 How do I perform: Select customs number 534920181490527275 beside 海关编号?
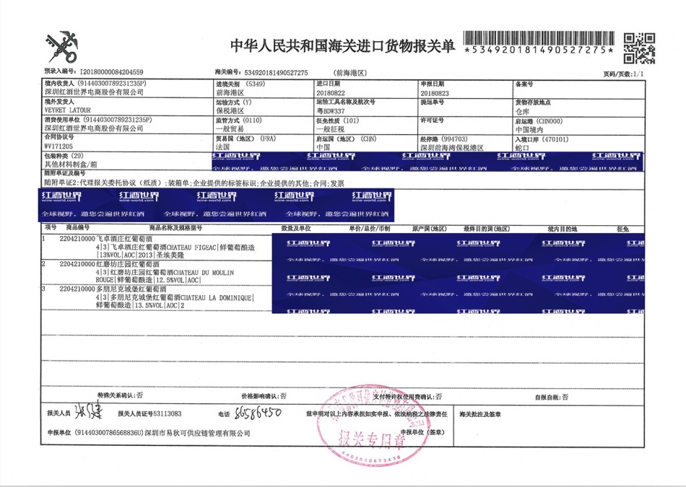pyautogui.click(x=276, y=73)
